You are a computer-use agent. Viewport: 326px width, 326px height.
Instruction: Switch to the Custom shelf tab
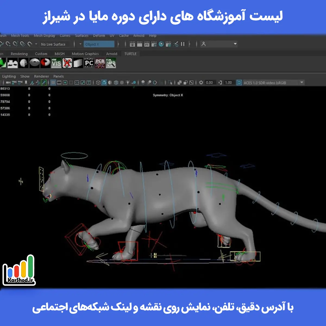[41, 54]
